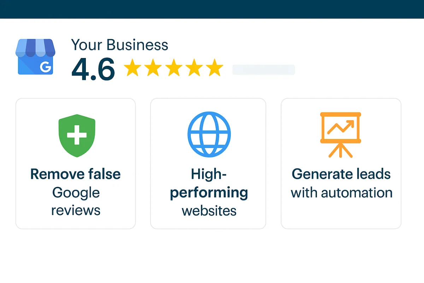The height and width of the screenshot is (283, 424).
Task: Open the Generate leads with automation card
Action: 341,163
